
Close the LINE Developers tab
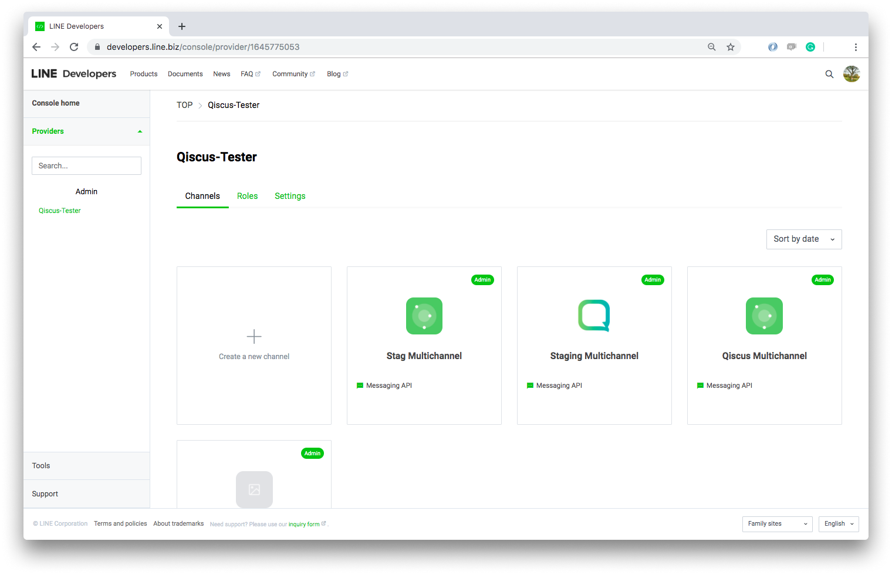click(x=160, y=26)
